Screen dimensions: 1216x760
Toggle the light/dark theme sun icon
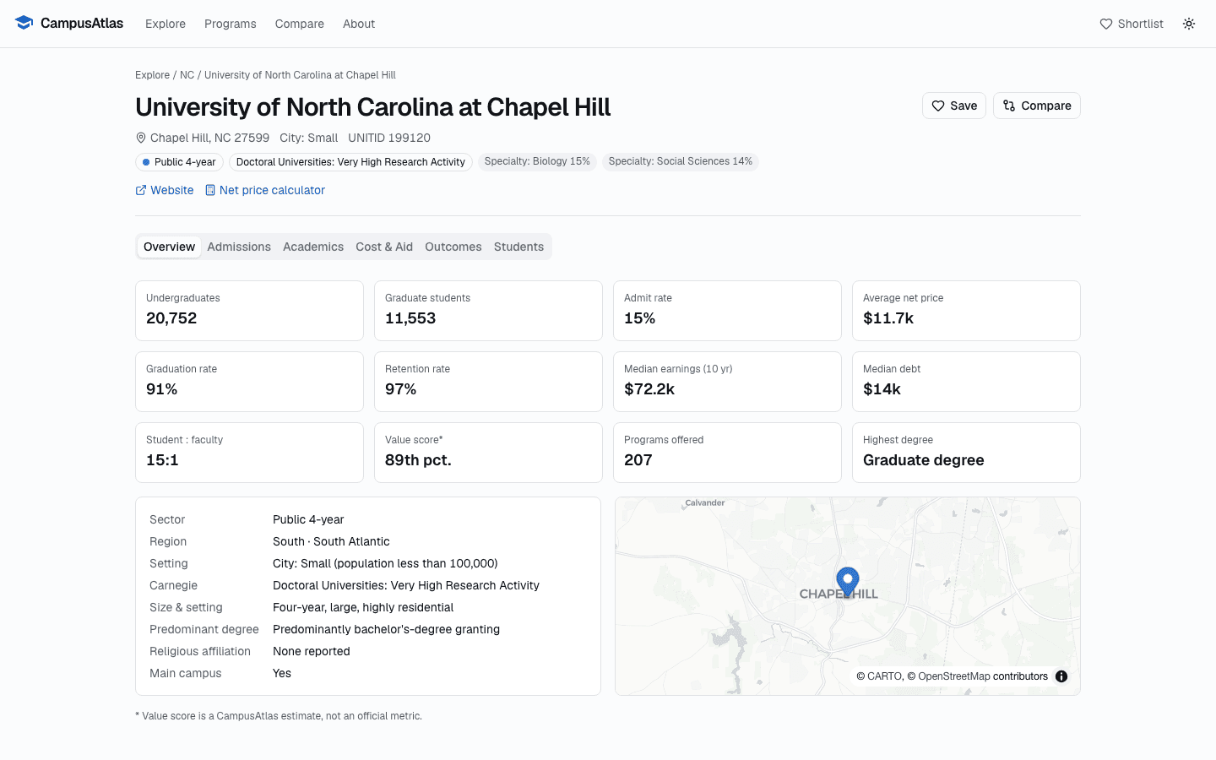pos(1189,24)
